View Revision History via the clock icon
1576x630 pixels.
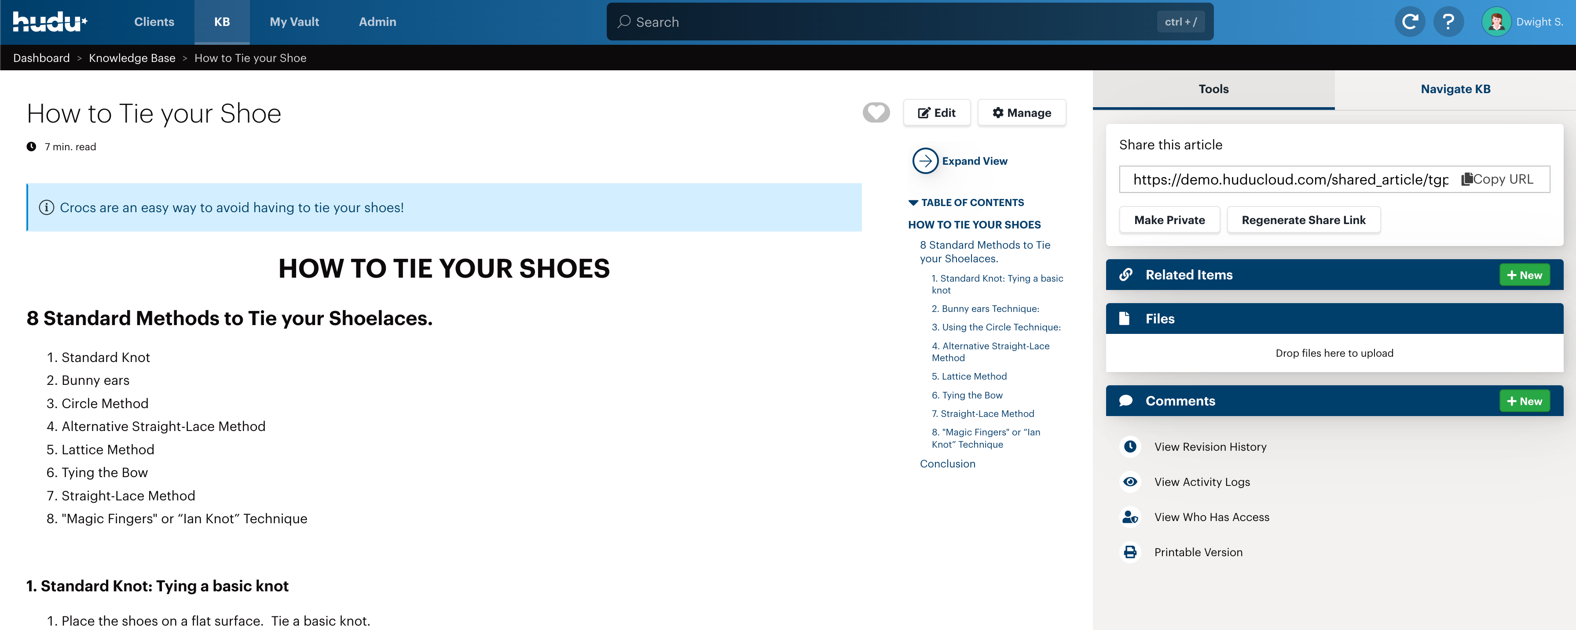[1130, 447]
